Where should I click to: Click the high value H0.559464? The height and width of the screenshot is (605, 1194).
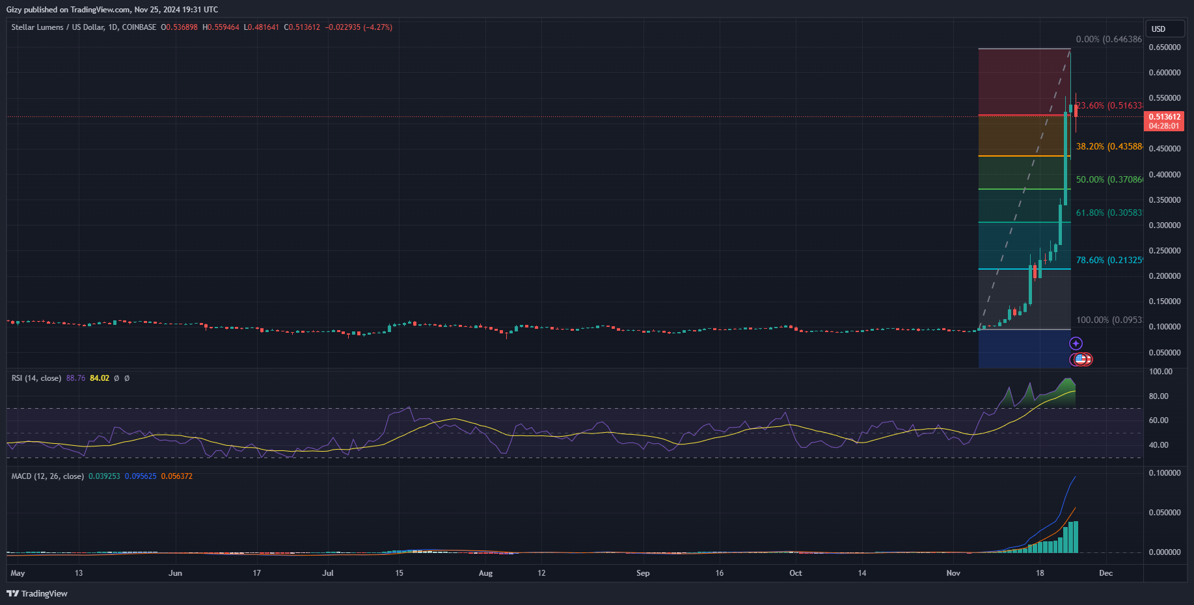pyautogui.click(x=221, y=27)
